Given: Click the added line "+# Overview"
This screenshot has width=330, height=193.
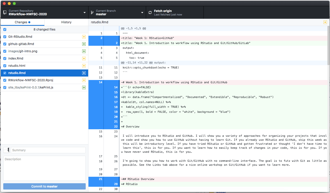Looking at the screenshot, I should [x=130, y=126].
